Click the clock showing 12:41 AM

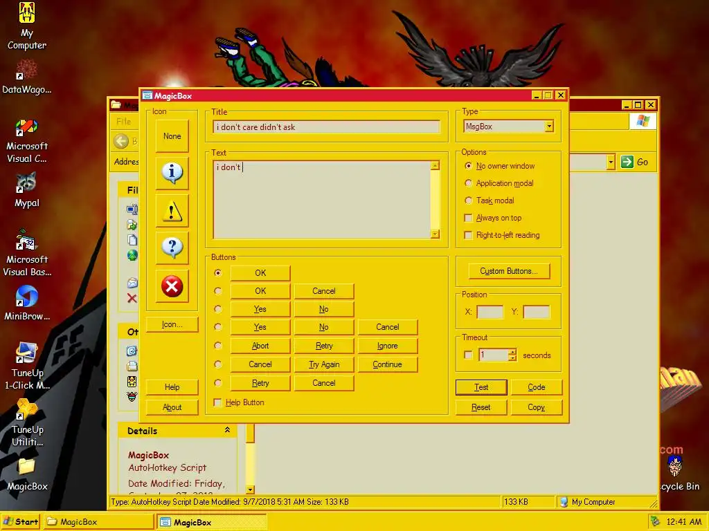tap(683, 522)
